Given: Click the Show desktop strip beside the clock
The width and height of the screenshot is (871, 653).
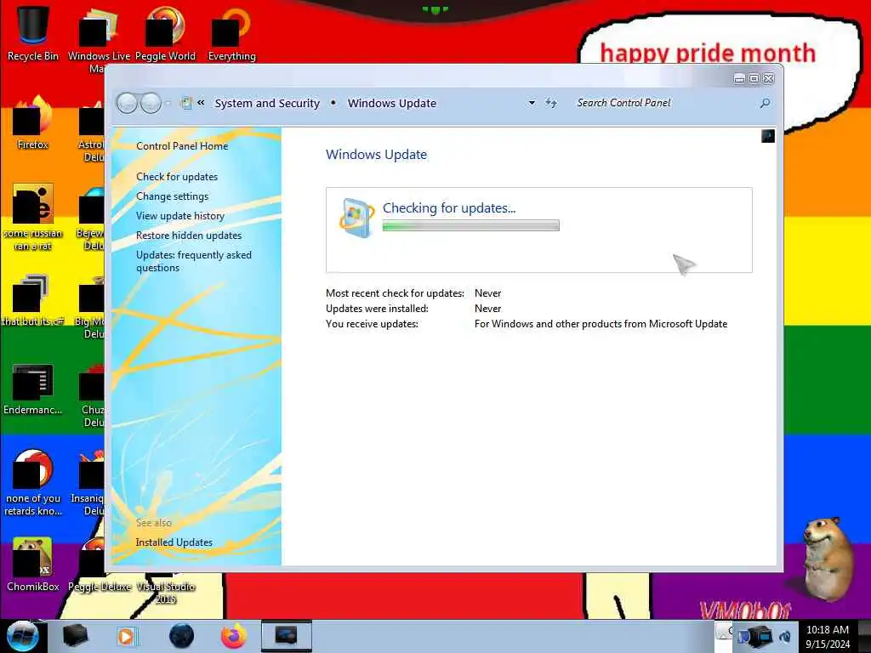Looking at the screenshot, I should point(864,636).
